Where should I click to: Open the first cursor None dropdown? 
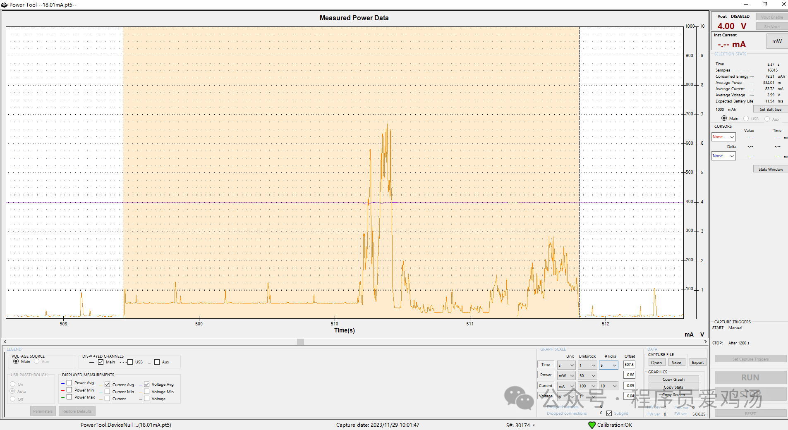(723, 137)
